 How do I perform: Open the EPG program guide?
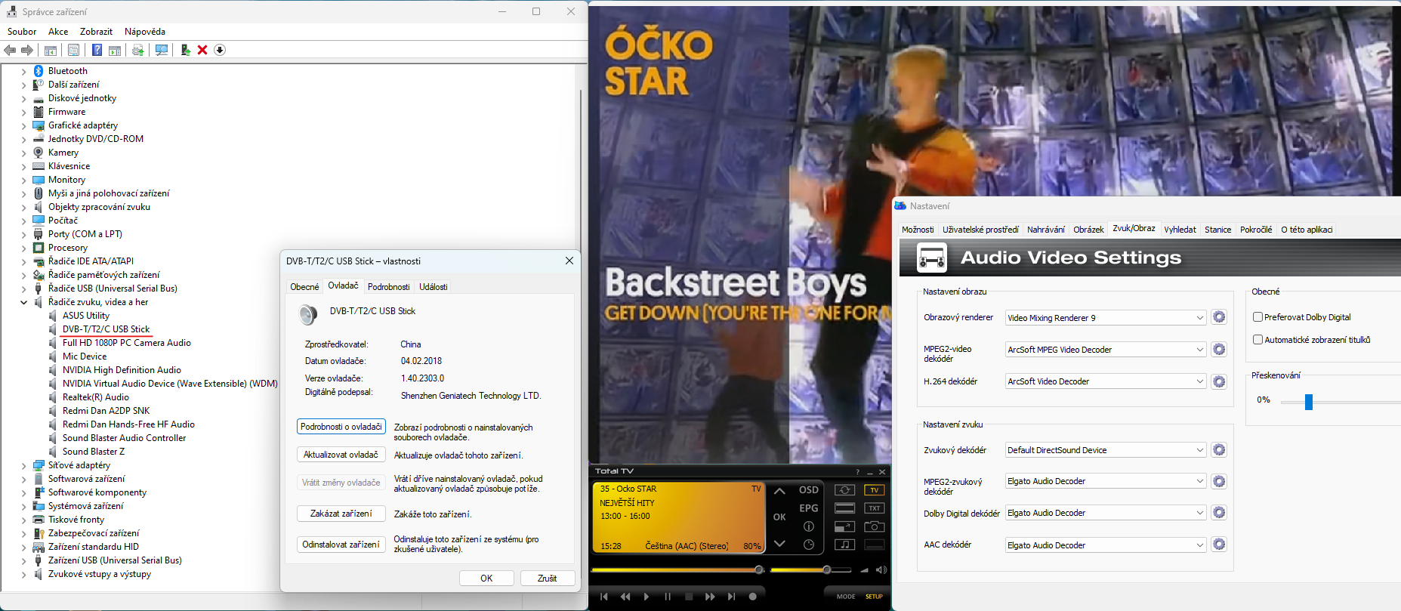click(808, 508)
